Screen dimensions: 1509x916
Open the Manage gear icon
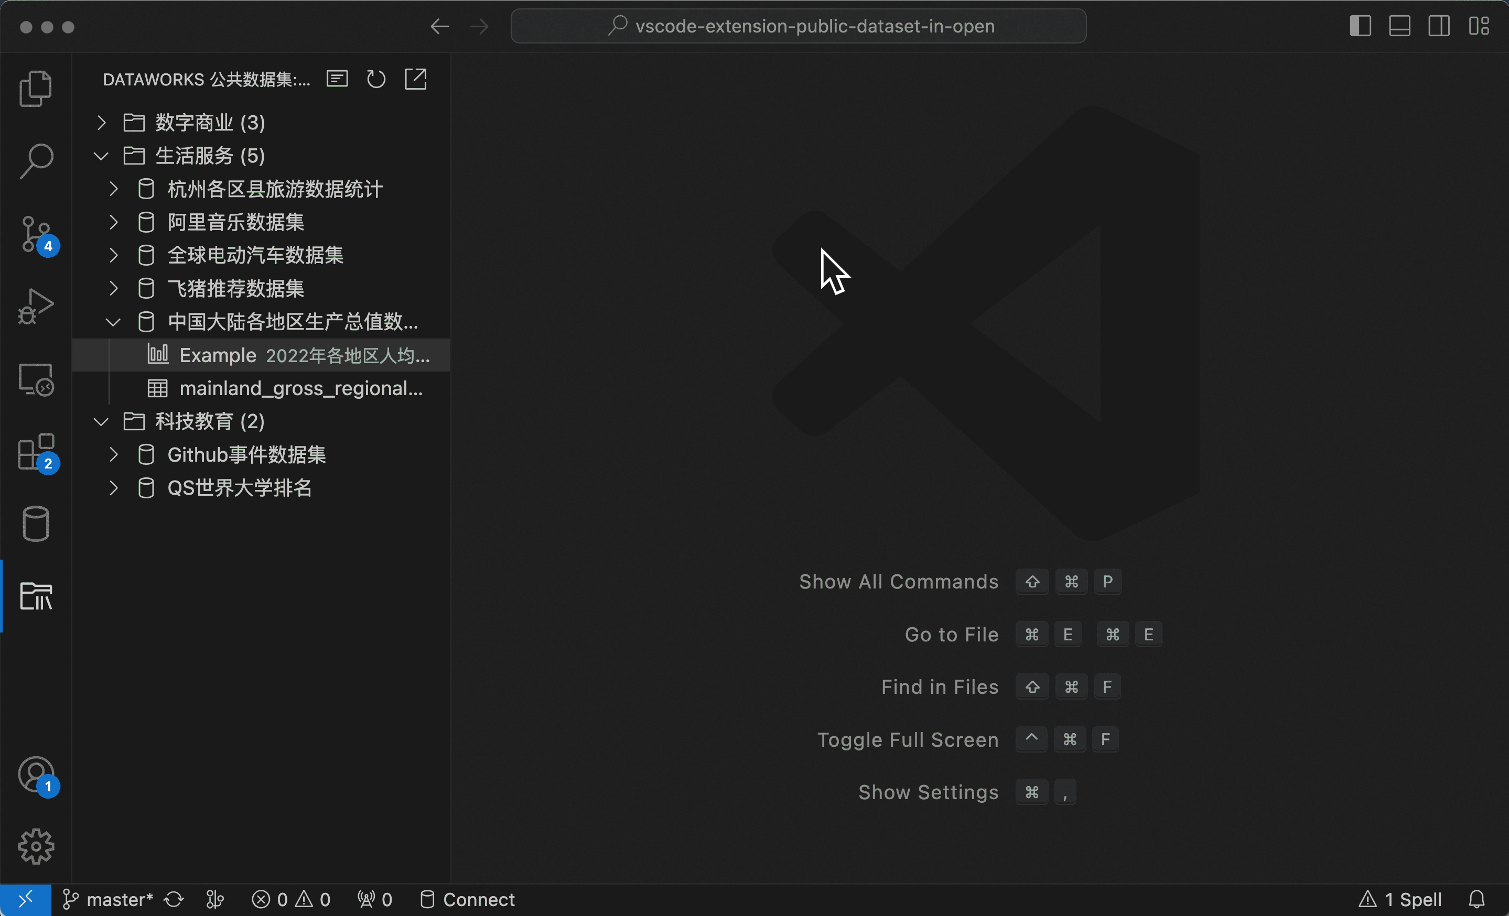coord(36,847)
